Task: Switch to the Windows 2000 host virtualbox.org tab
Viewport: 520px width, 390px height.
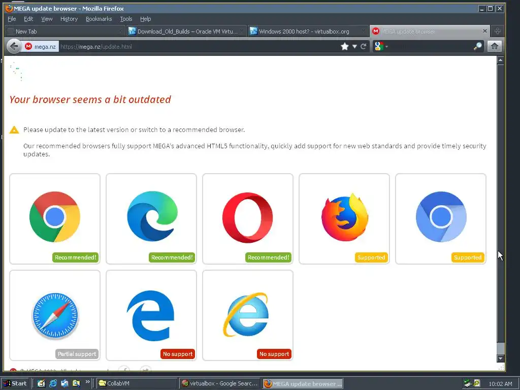Action: pyautogui.click(x=308, y=31)
